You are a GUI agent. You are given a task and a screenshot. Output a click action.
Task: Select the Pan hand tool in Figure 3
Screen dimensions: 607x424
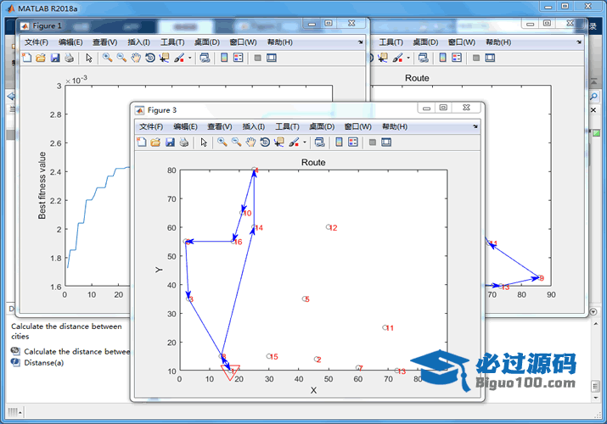[x=251, y=142]
